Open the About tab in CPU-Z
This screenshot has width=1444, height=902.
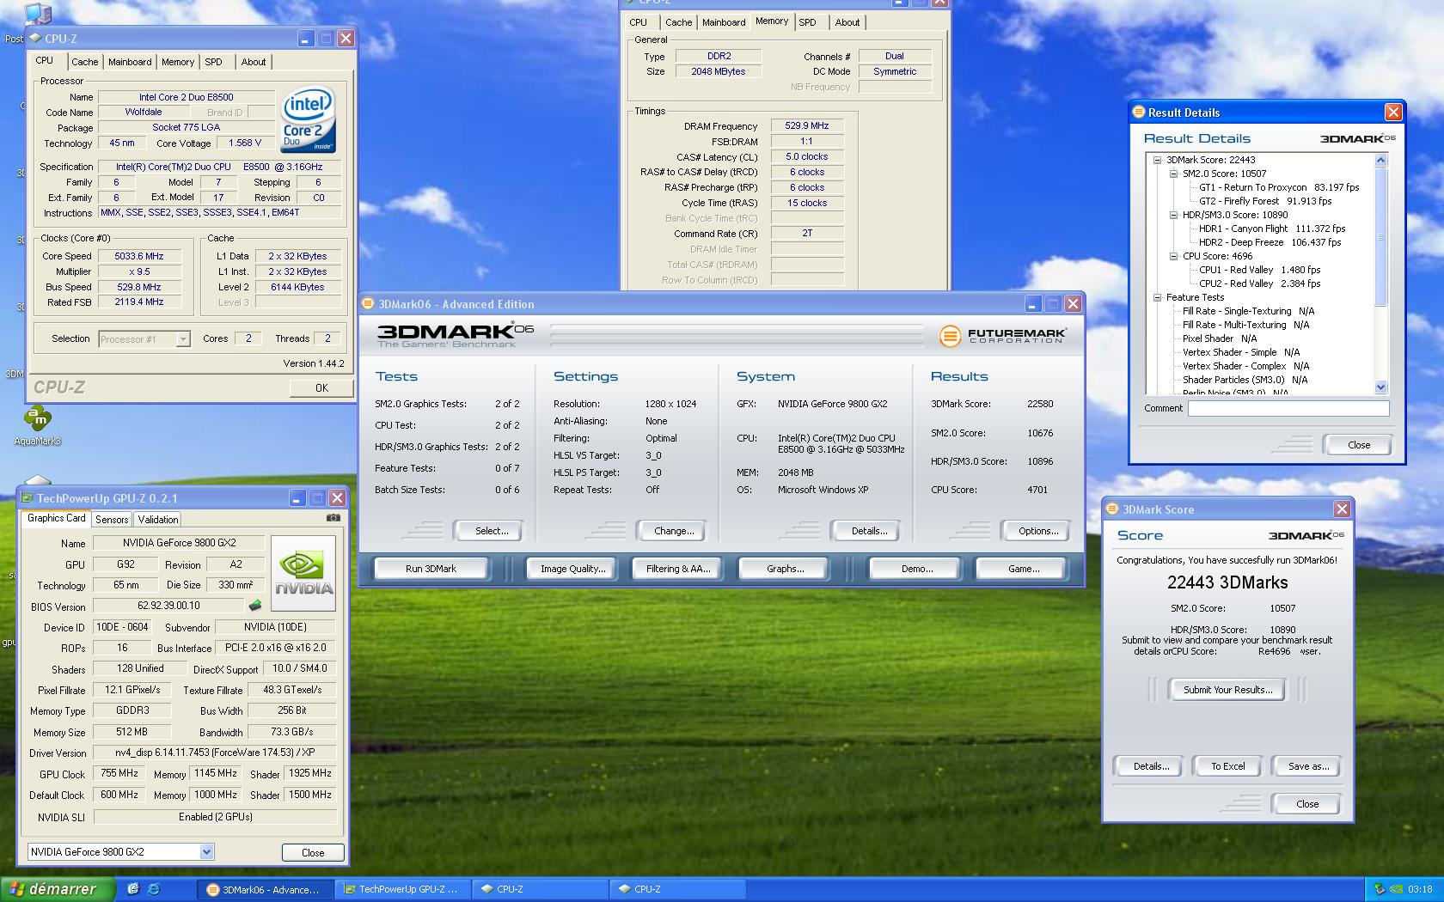[253, 62]
